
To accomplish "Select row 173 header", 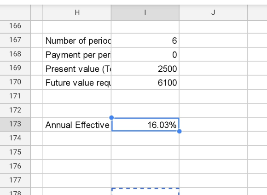I will (x=15, y=124).
